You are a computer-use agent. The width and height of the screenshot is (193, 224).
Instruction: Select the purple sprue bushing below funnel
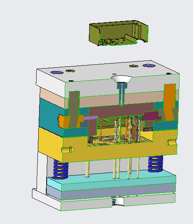coord(122,94)
